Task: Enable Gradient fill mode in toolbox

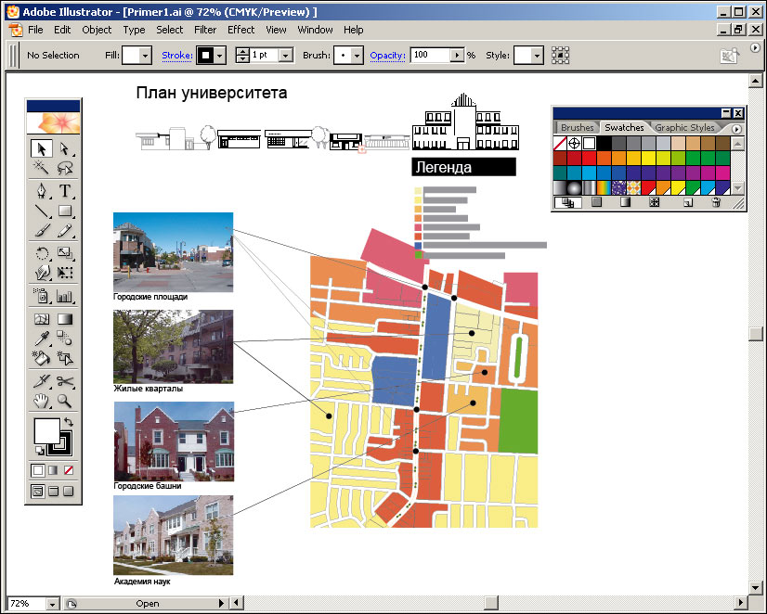Action: [x=53, y=470]
